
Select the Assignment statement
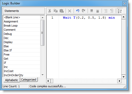[x=22, y=21]
